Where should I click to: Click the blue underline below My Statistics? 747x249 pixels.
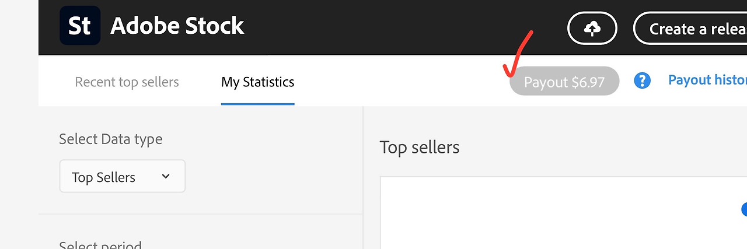point(257,104)
